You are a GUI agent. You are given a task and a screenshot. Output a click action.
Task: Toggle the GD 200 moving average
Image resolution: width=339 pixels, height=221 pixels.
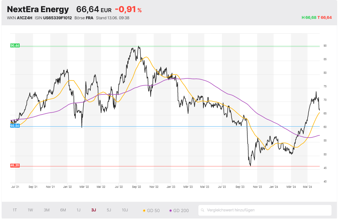pos(179,210)
